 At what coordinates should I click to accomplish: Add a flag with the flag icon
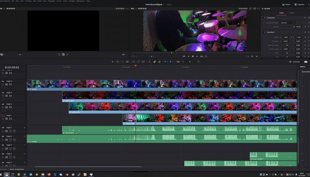[x=165, y=62]
